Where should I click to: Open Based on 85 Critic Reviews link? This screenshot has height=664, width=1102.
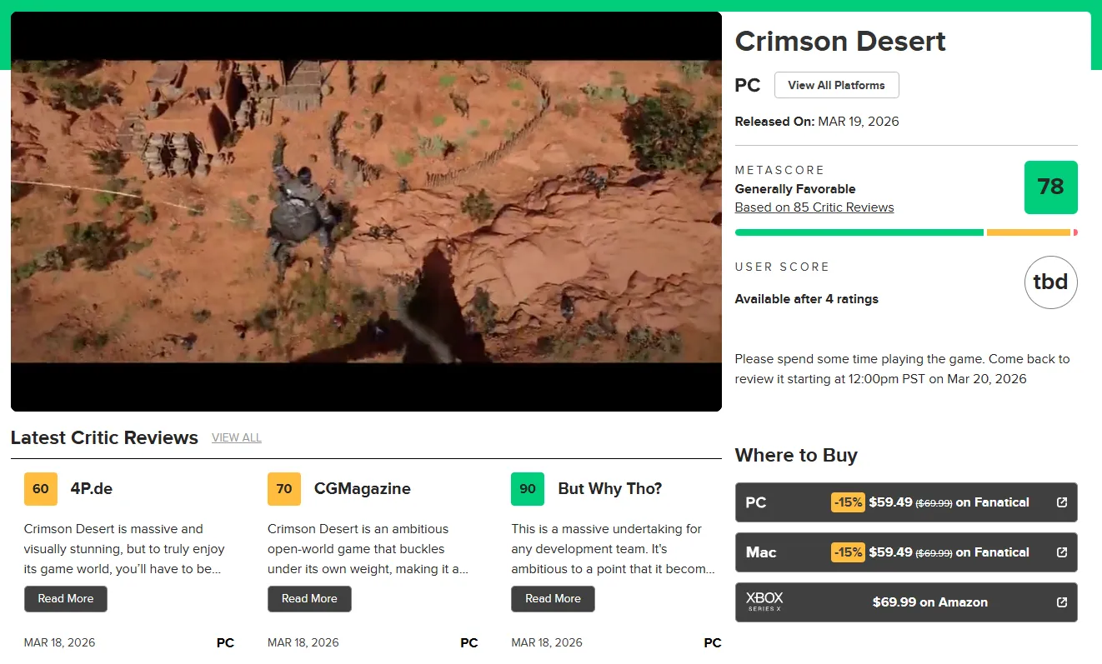point(814,207)
